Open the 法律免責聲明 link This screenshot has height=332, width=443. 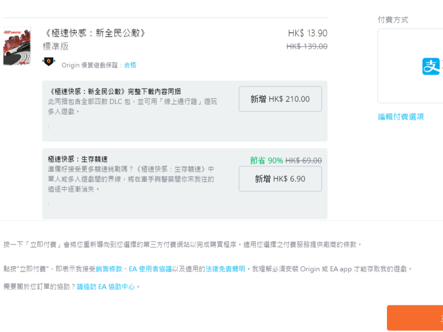click(225, 269)
